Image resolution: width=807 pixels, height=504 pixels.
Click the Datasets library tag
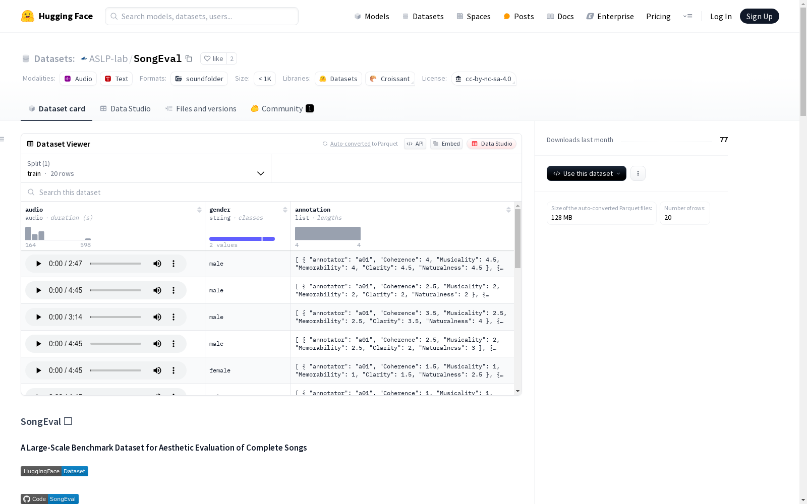[x=338, y=79]
